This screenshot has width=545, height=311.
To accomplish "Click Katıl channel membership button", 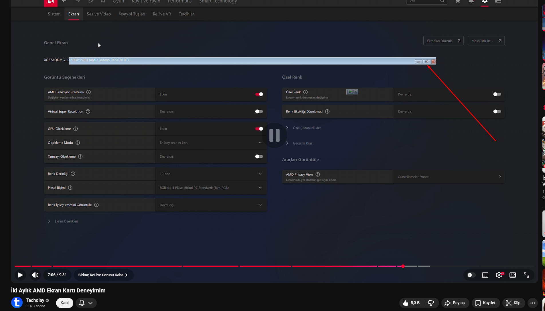I will pos(65,303).
